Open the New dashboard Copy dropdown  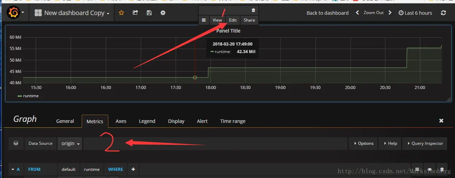(x=72, y=13)
